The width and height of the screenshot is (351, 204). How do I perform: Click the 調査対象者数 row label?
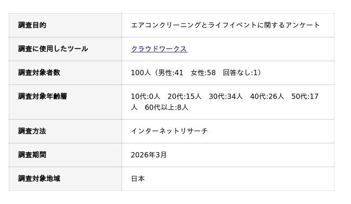tap(39, 73)
